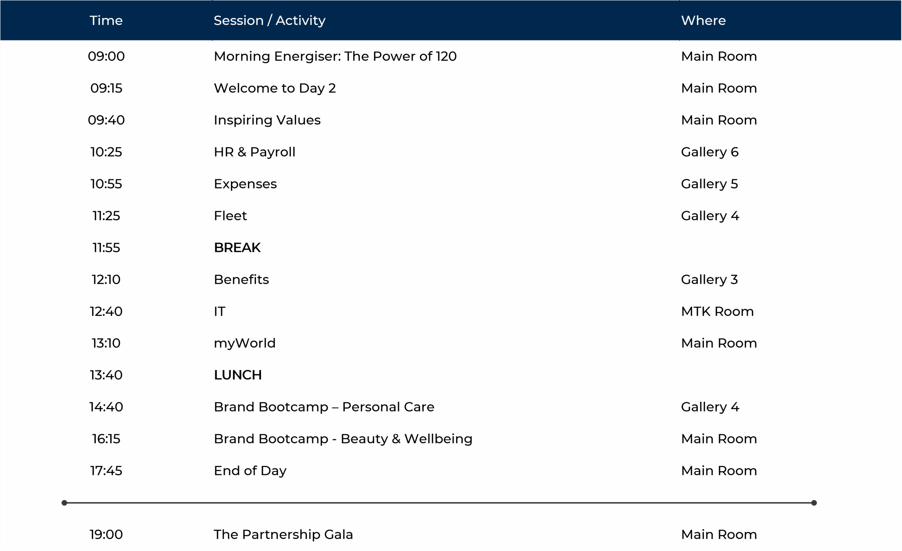The height and width of the screenshot is (551, 902).
Task: Click the MTK Room location
Action: click(x=717, y=311)
